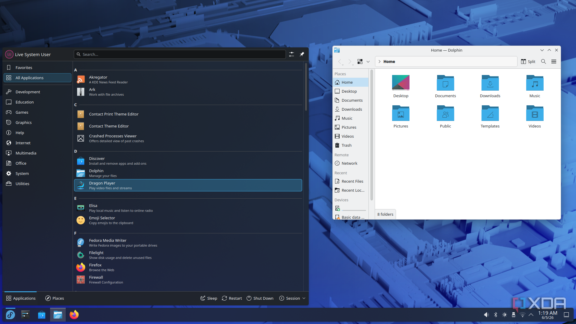Screen dimensions: 576x324
Task: Click the Shut Down button
Action: pyautogui.click(x=260, y=298)
